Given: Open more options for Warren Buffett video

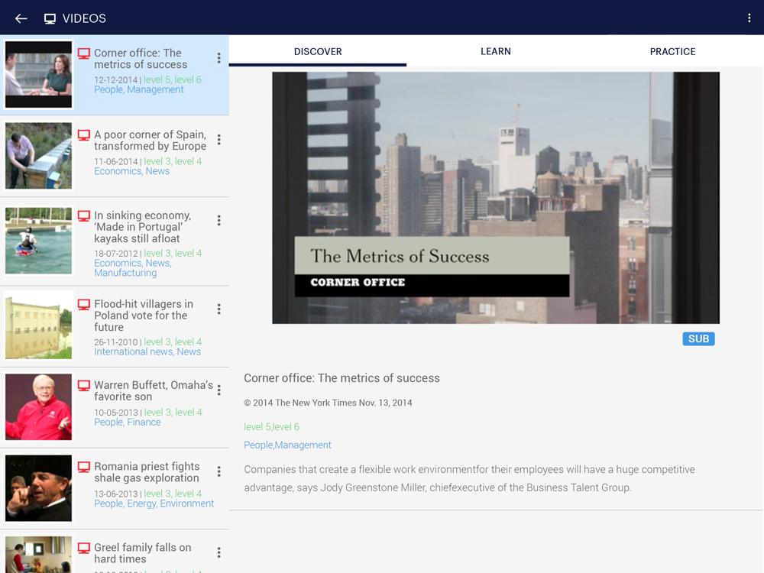Looking at the screenshot, I should (219, 390).
